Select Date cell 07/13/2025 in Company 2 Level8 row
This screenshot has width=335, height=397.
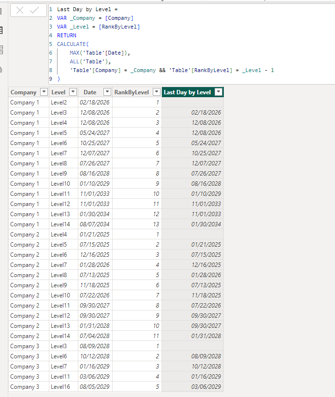pos(95,275)
